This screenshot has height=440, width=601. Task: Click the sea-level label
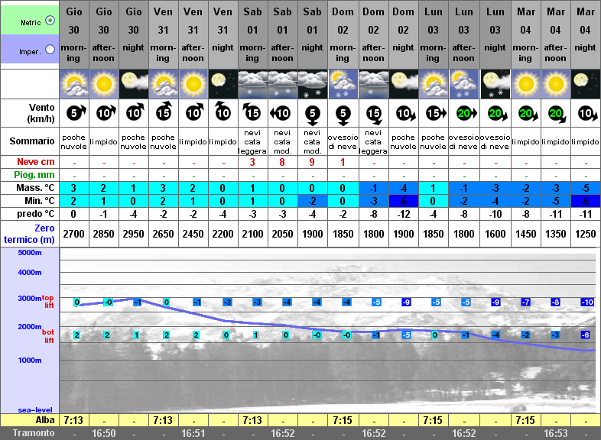tap(35, 409)
